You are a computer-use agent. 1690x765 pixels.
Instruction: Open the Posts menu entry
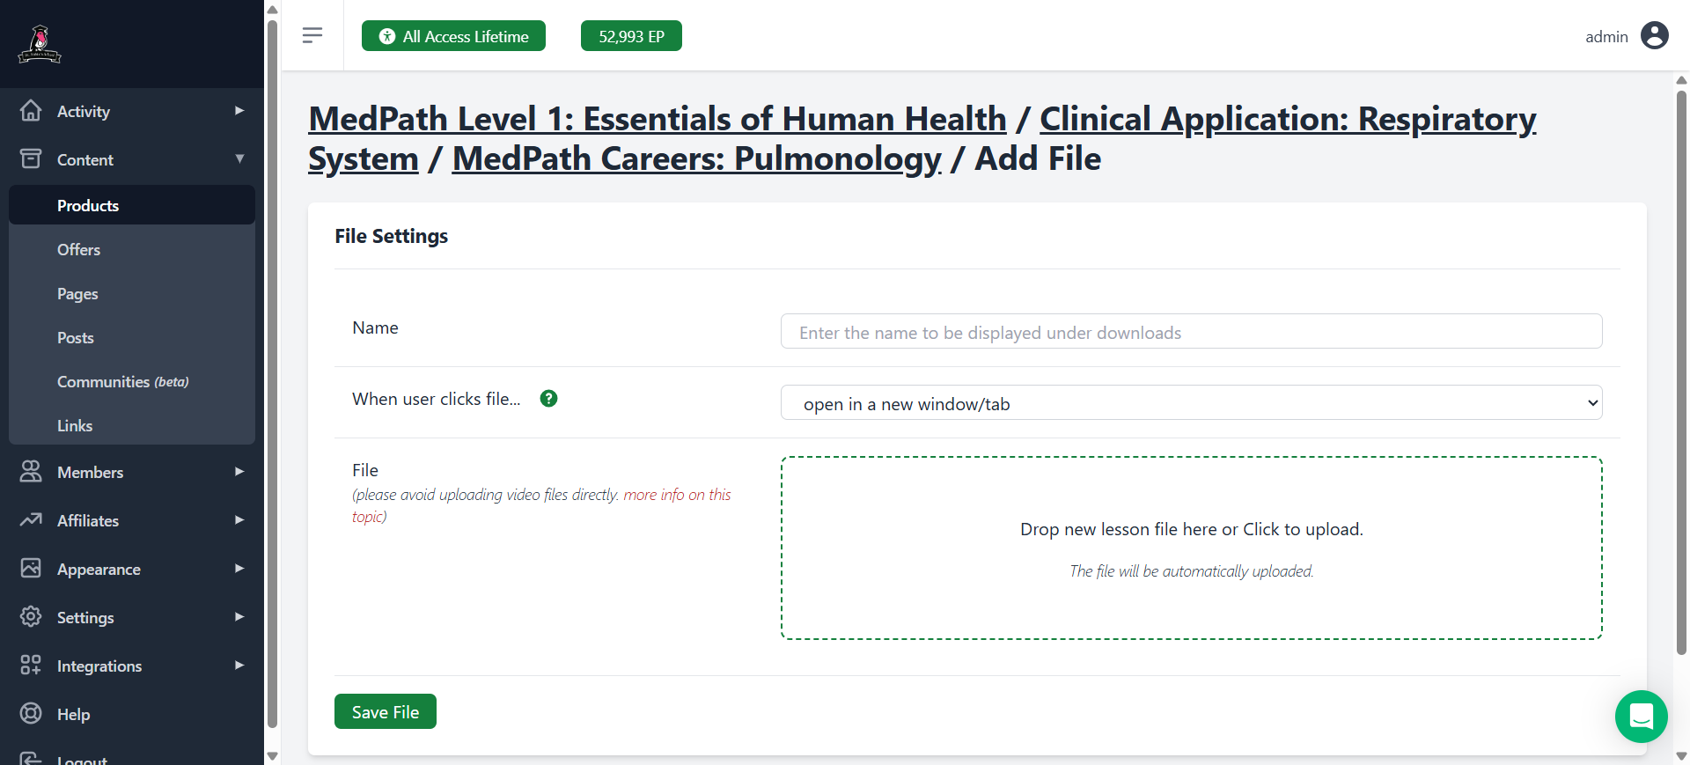coord(75,337)
